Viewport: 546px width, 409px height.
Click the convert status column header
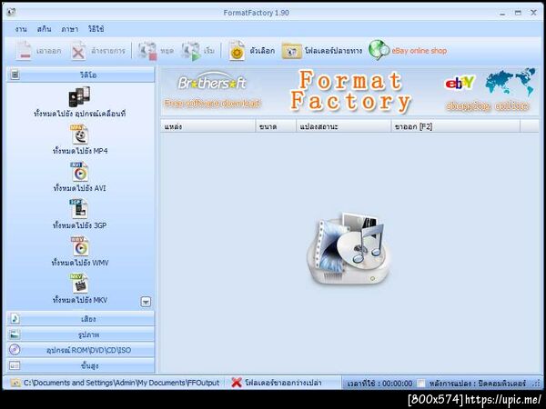[x=344, y=126]
